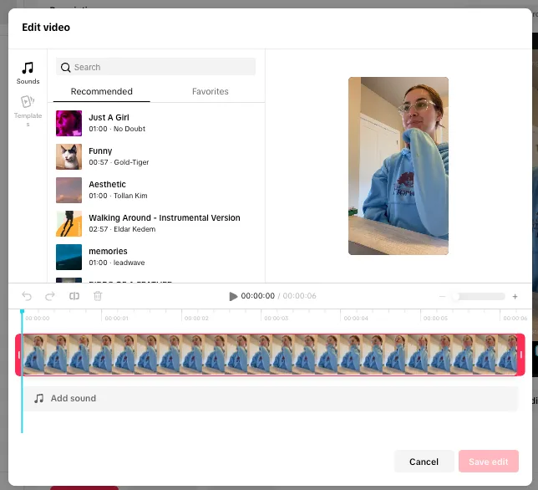Open the Templates panel in sidebar
This screenshot has width=538, height=490.
tap(28, 110)
